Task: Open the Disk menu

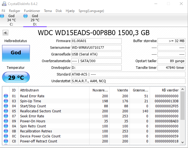Action: [59, 11]
